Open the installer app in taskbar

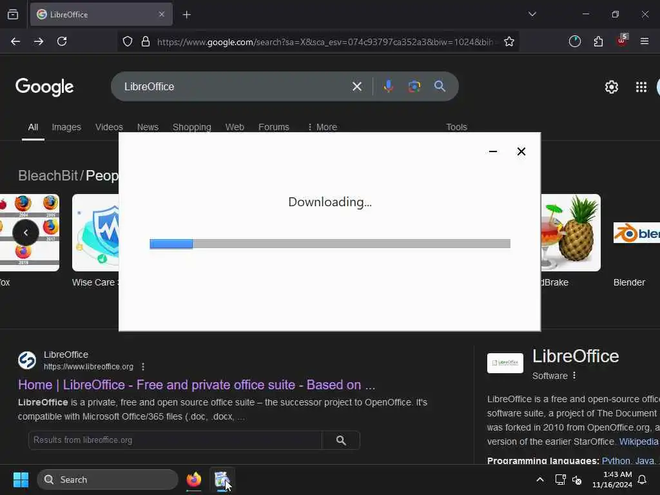pos(222,480)
